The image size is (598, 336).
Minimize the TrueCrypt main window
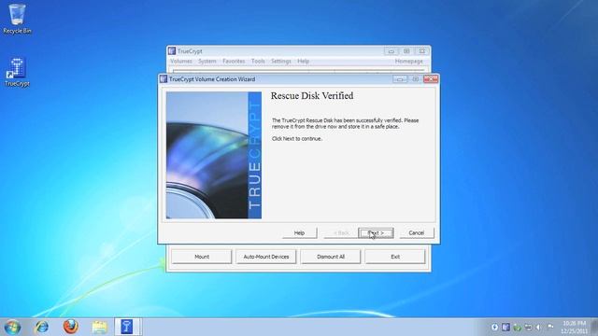point(391,50)
